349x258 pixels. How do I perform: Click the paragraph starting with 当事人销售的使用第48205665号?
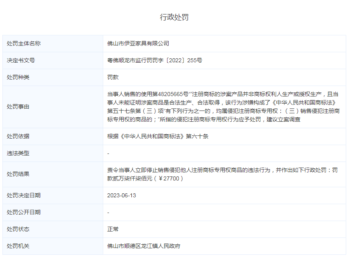[223, 106]
